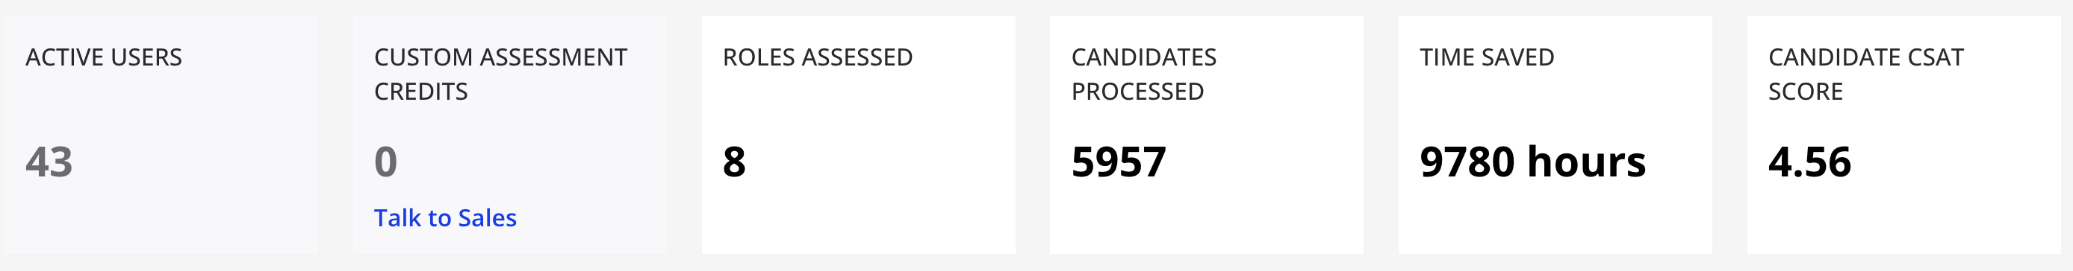Click the candidates processed value 5957

coord(1119,162)
